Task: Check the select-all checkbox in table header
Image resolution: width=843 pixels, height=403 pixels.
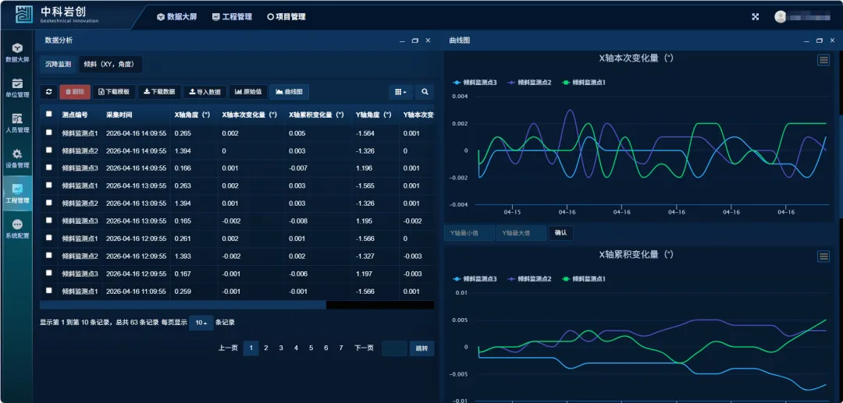Action: 49,115
